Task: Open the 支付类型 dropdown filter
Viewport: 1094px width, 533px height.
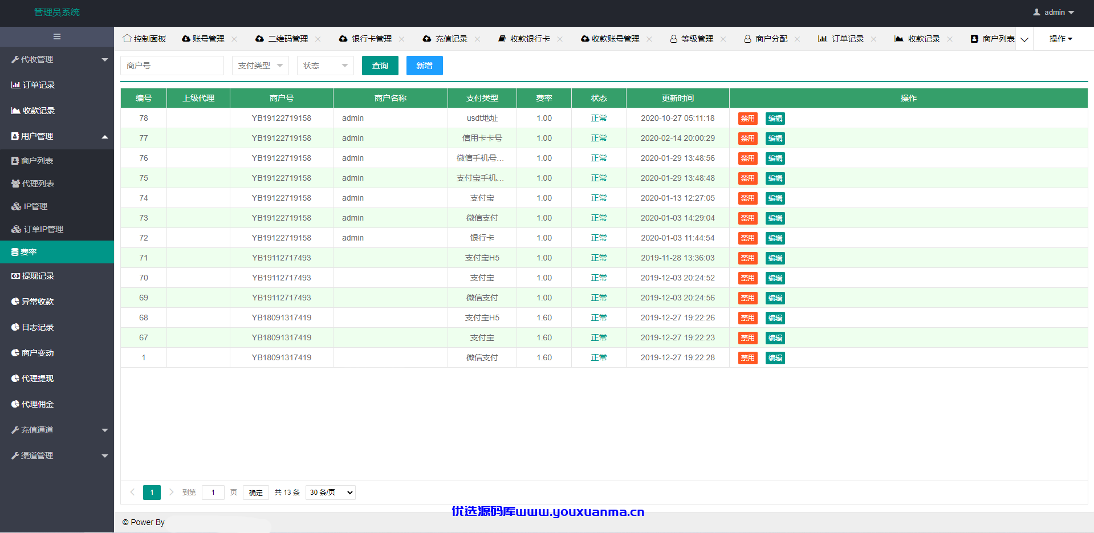Action: pos(261,66)
